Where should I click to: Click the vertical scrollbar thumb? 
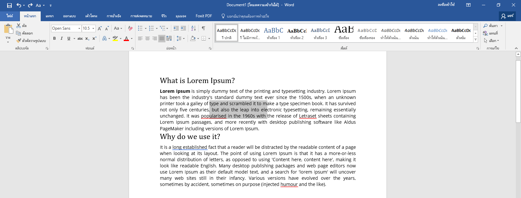point(518,91)
